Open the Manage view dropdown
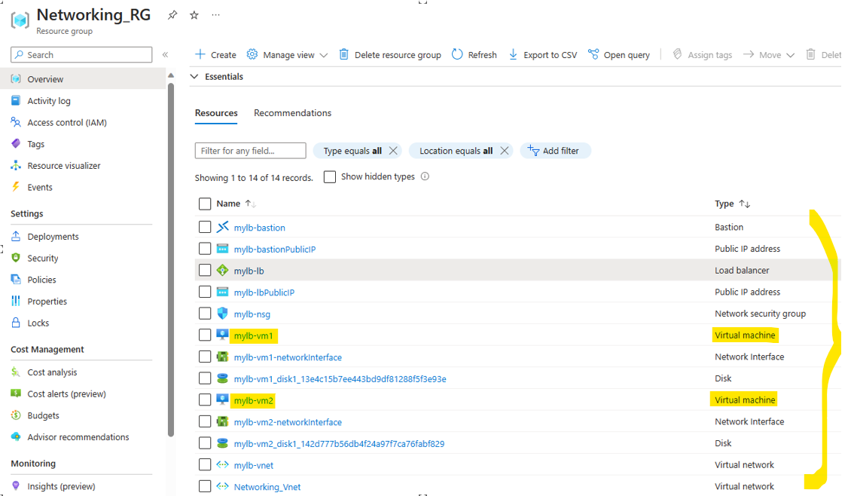 tap(287, 55)
